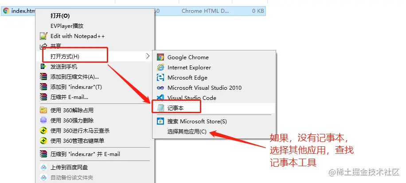The height and width of the screenshot is (183, 406).
Task: Click the Internet Explorer icon in submenu
Action: 160,67
